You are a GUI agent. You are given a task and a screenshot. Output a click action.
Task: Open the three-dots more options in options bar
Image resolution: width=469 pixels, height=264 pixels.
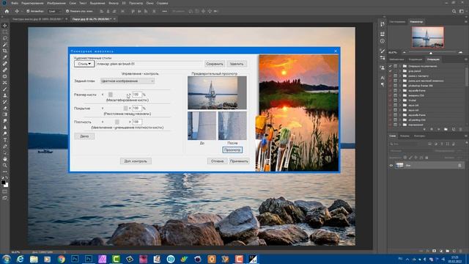pos(164,12)
